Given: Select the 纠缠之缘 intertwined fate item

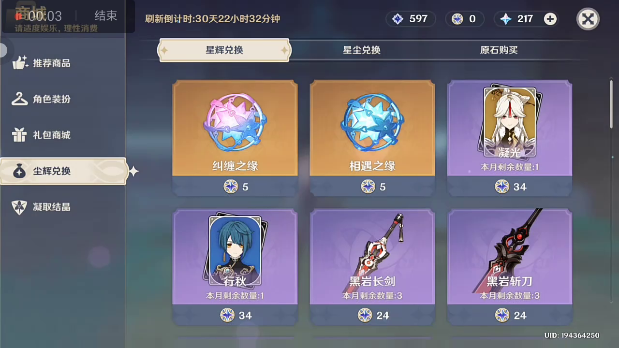Looking at the screenshot, I should pos(235,138).
